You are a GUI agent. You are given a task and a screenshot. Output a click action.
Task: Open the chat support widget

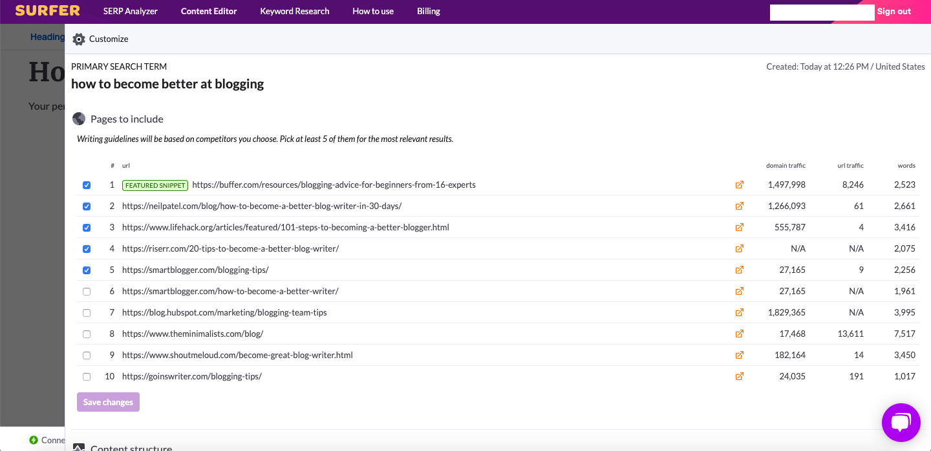(x=901, y=422)
